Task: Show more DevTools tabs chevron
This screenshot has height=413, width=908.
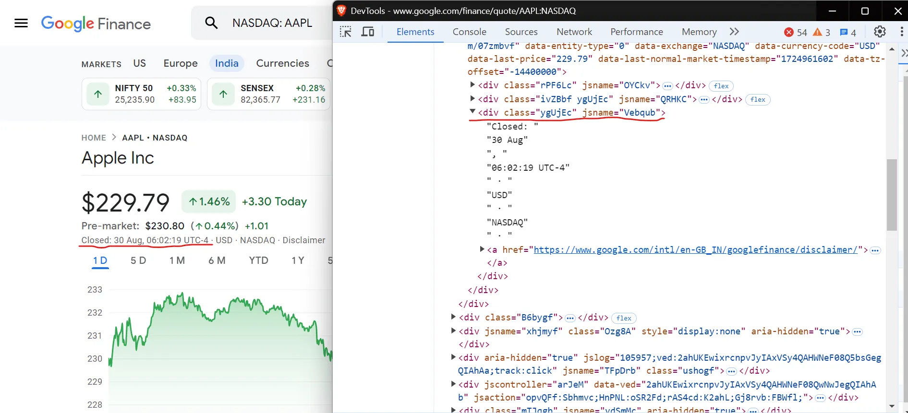Action: pyautogui.click(x=734, y=32)
